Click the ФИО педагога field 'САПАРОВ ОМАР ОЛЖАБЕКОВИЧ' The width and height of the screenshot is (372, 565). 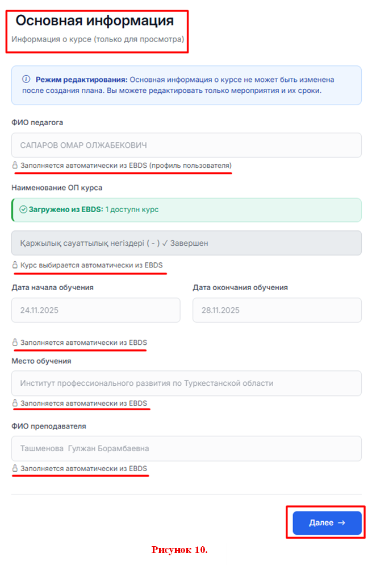[x=186, y=145]
